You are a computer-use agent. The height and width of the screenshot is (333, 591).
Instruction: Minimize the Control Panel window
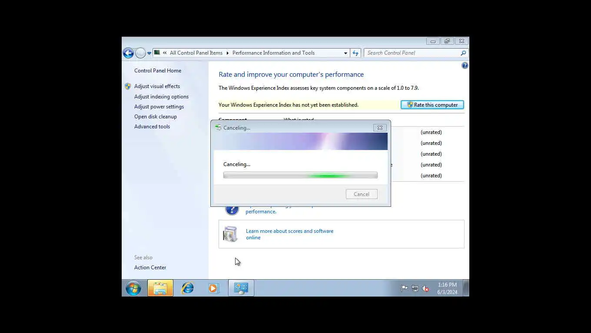coord(432,41)
